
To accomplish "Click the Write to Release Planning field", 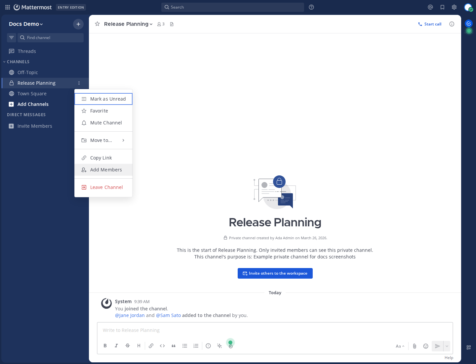I will pos(274,330).
